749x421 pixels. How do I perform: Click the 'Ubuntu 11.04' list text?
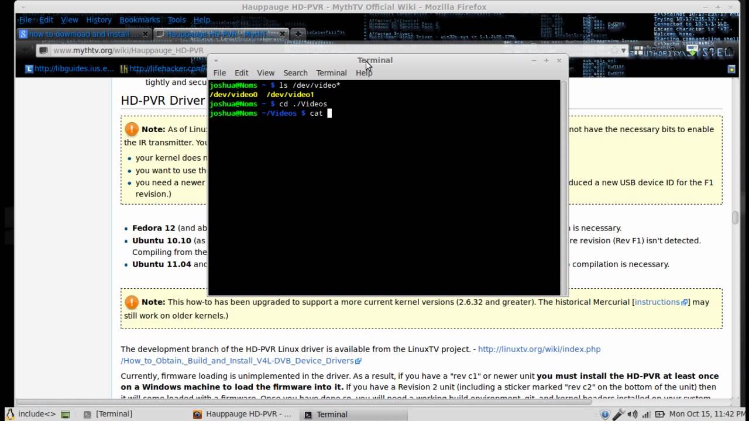pos(162,264)
